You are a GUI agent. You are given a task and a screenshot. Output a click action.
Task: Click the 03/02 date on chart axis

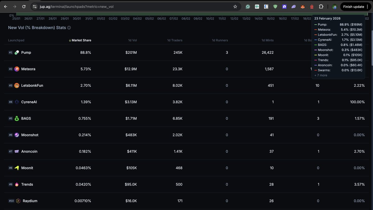coord(125,19)
